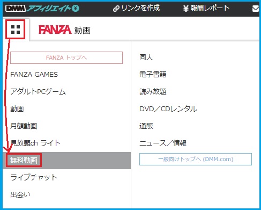Viewport: 261px width, 210px height.
Task: Open ニュース／情報 entry
Action: 163,143
